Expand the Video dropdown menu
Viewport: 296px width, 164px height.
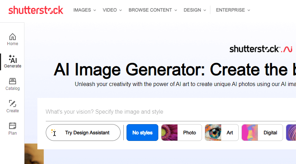(x=112, y=10)
